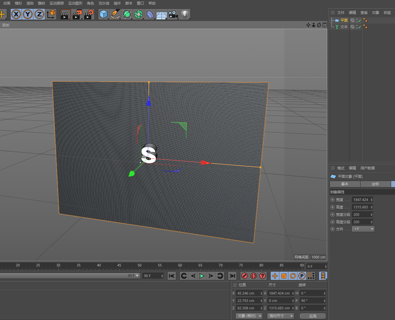
Task: Click the subdivision surface generator icon
Action: pyautogui.click(x=127, y=15)
